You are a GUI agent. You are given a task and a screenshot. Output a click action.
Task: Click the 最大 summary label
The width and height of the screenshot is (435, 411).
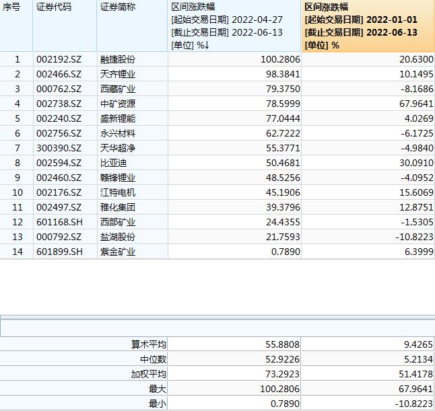pyautogui.click(x=158, y=389)
